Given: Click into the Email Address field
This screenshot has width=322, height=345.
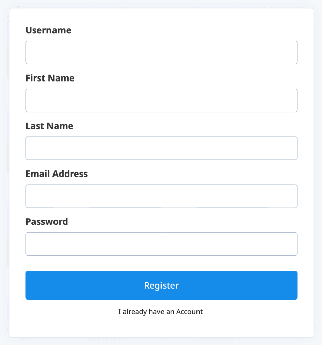Looking at the screenshot, I should pos(161,196).
